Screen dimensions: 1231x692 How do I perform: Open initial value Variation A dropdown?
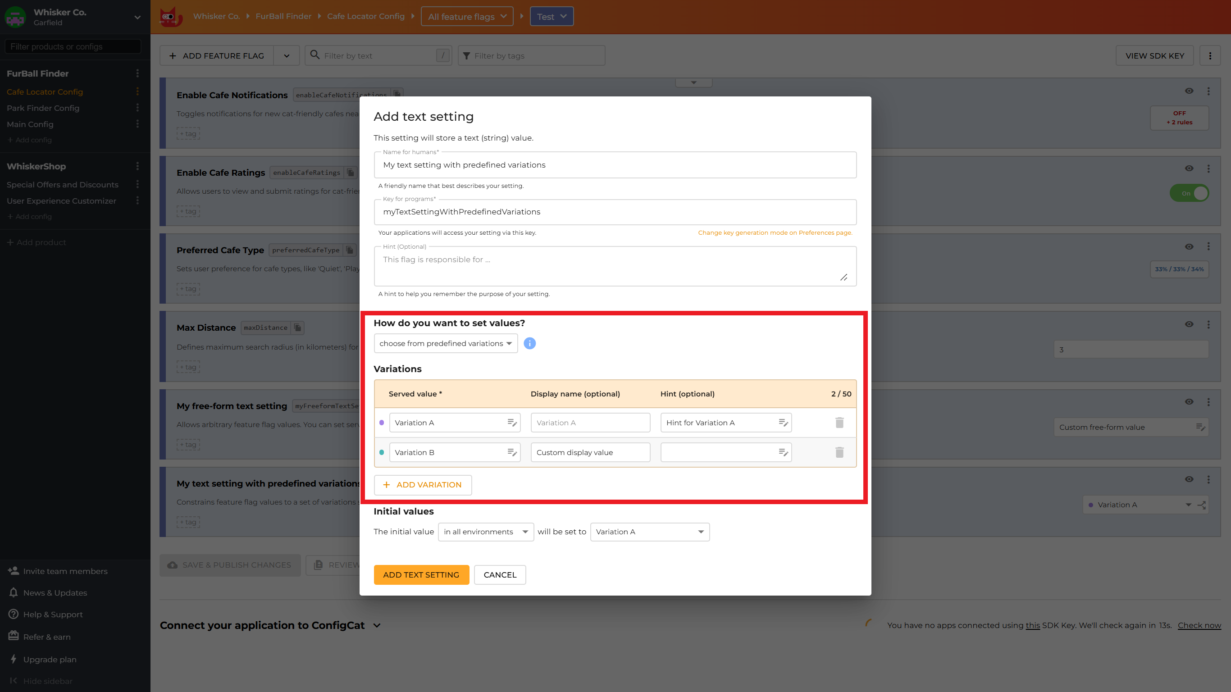point(649,532)
